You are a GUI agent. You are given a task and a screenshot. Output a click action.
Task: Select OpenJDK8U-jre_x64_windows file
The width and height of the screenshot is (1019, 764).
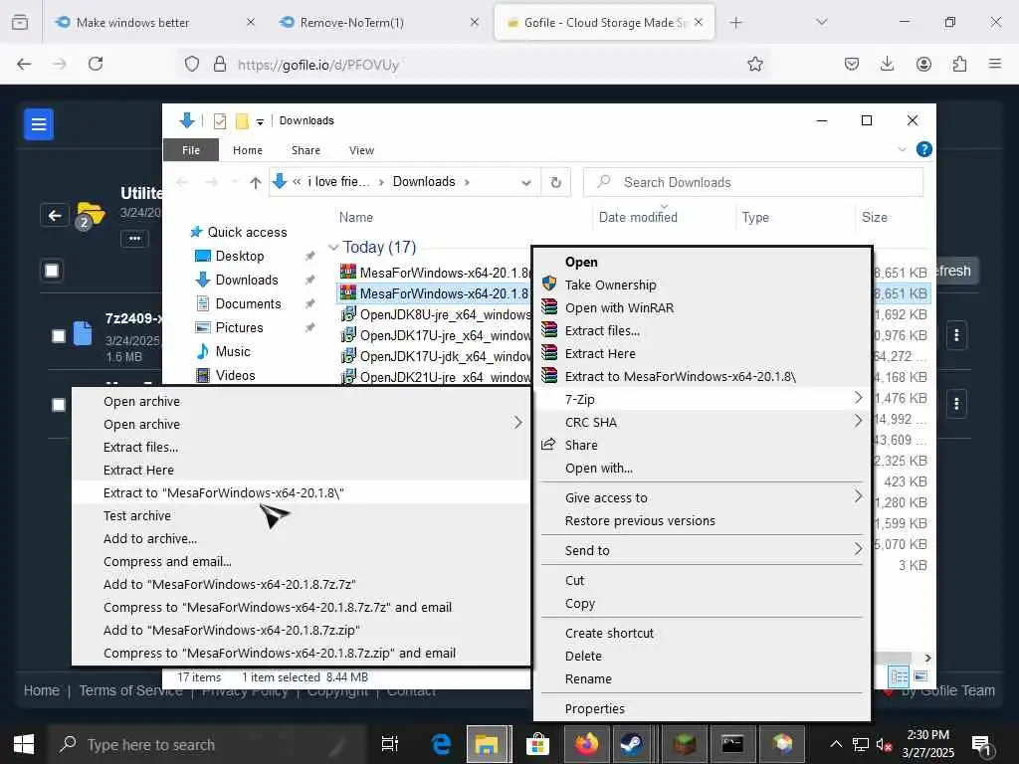[446, 314]
